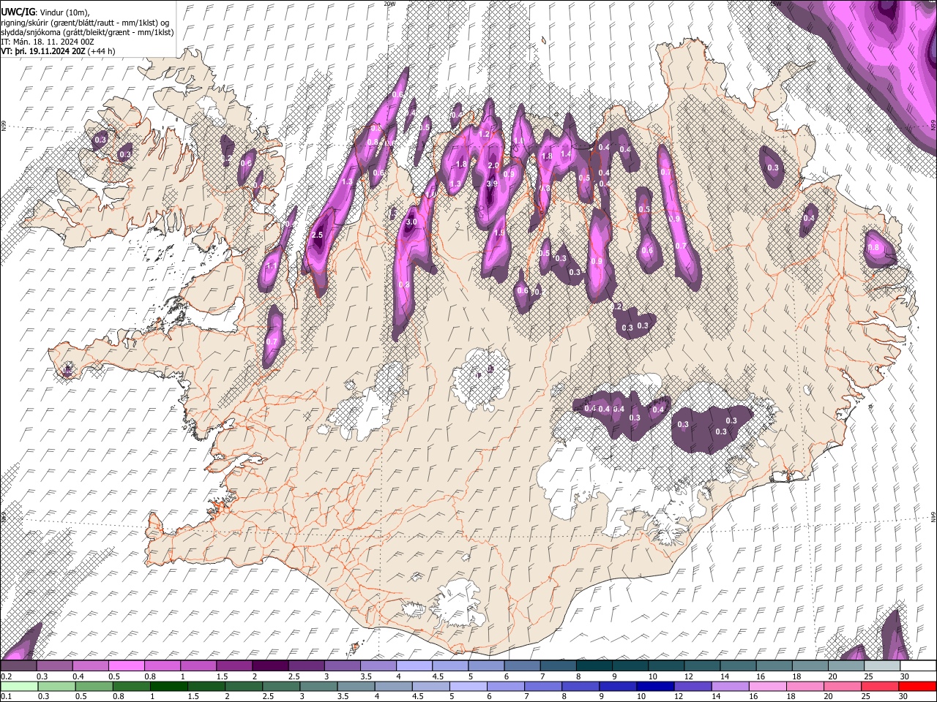
Task: Click the 'UWC/IG: Vindur (10m)' title text
Action: pos(45,12)
